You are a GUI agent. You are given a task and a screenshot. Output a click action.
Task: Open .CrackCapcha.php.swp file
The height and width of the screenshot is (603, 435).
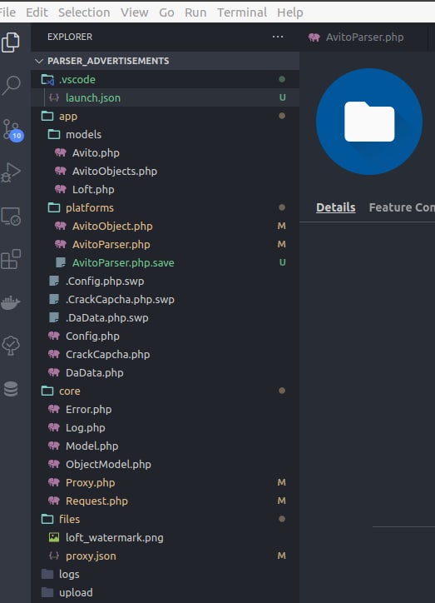coord(165,299)
